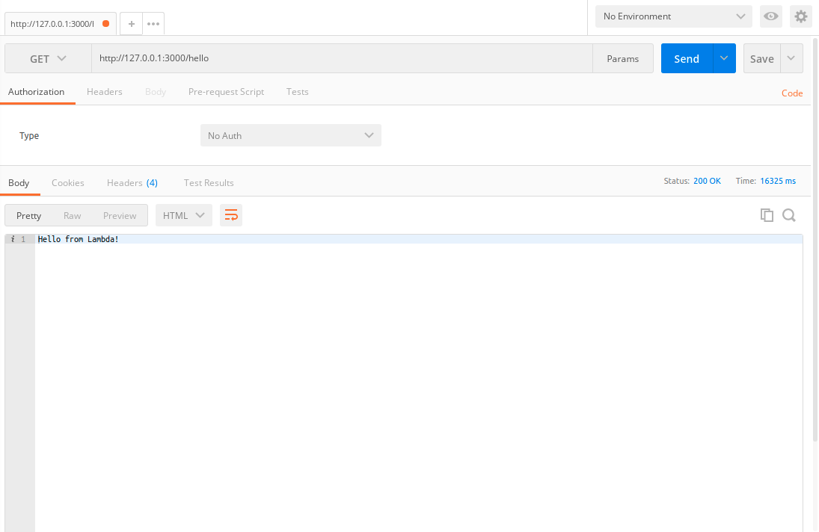Open the GET method dropdown
Image resolution: width=819 pixels, height=532 pixels.
[48, 58]
